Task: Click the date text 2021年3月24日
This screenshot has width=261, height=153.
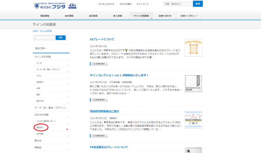Action: (98, 46)
